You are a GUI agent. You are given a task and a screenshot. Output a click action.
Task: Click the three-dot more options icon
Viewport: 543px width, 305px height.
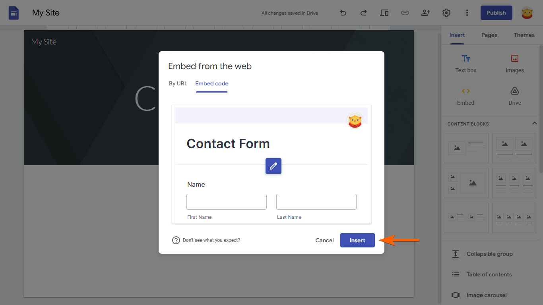pyautogui.click(x=467, y=13)
